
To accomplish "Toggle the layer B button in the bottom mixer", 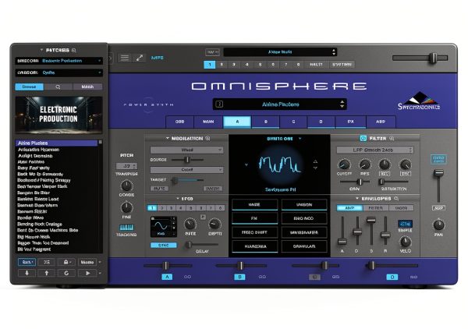I will click(239, 277).
